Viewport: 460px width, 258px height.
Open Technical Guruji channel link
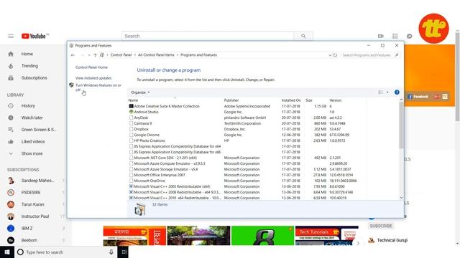pos(392,240)
